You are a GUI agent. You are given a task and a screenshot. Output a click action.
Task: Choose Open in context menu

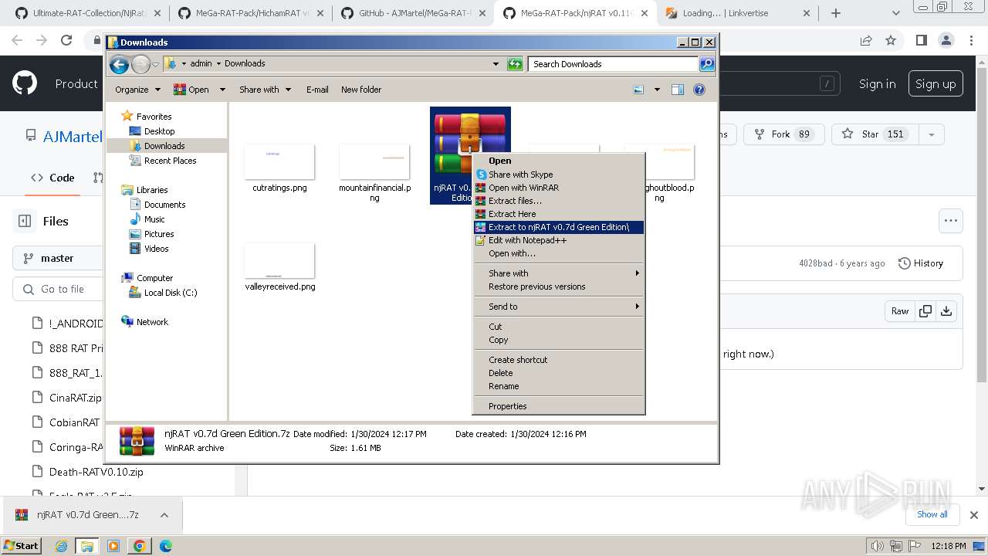pyautogui.click(x=559, y=161)
